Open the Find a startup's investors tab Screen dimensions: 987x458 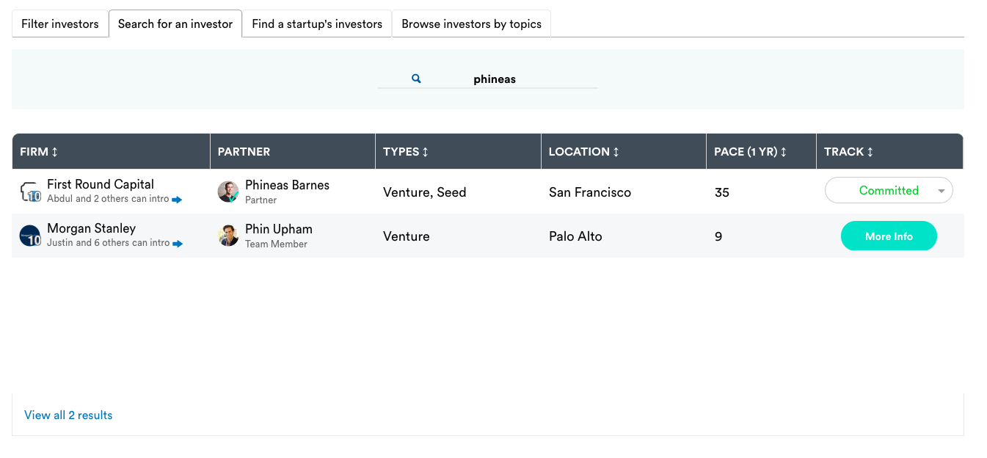tap(317, 24)
